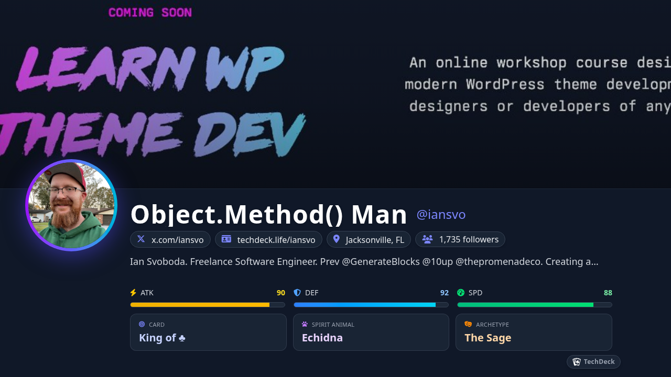671x377 pixels.
Task: Click the @iansvo handle
Action: click(441, 215)
